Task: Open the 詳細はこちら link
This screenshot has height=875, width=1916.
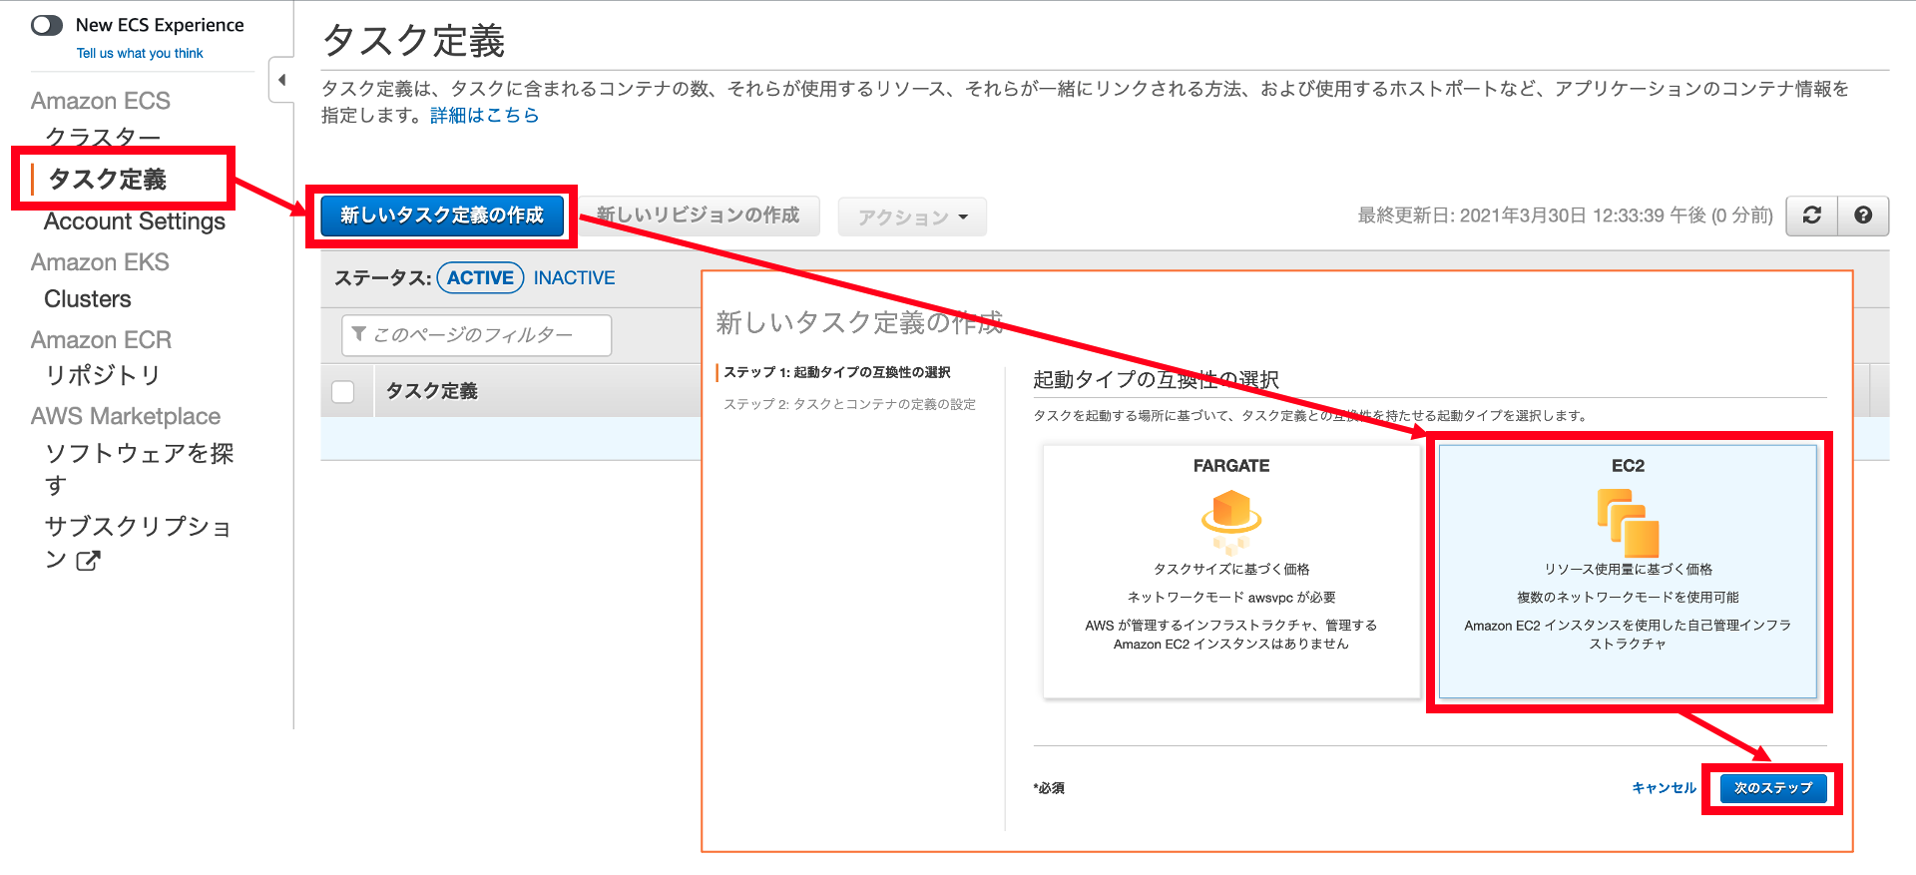Action: tap(484, 116)
